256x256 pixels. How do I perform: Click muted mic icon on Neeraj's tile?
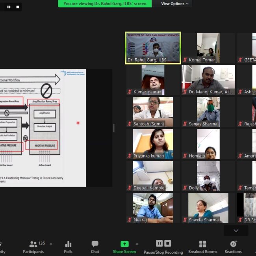pyautogui.click(x=130, y=220)
